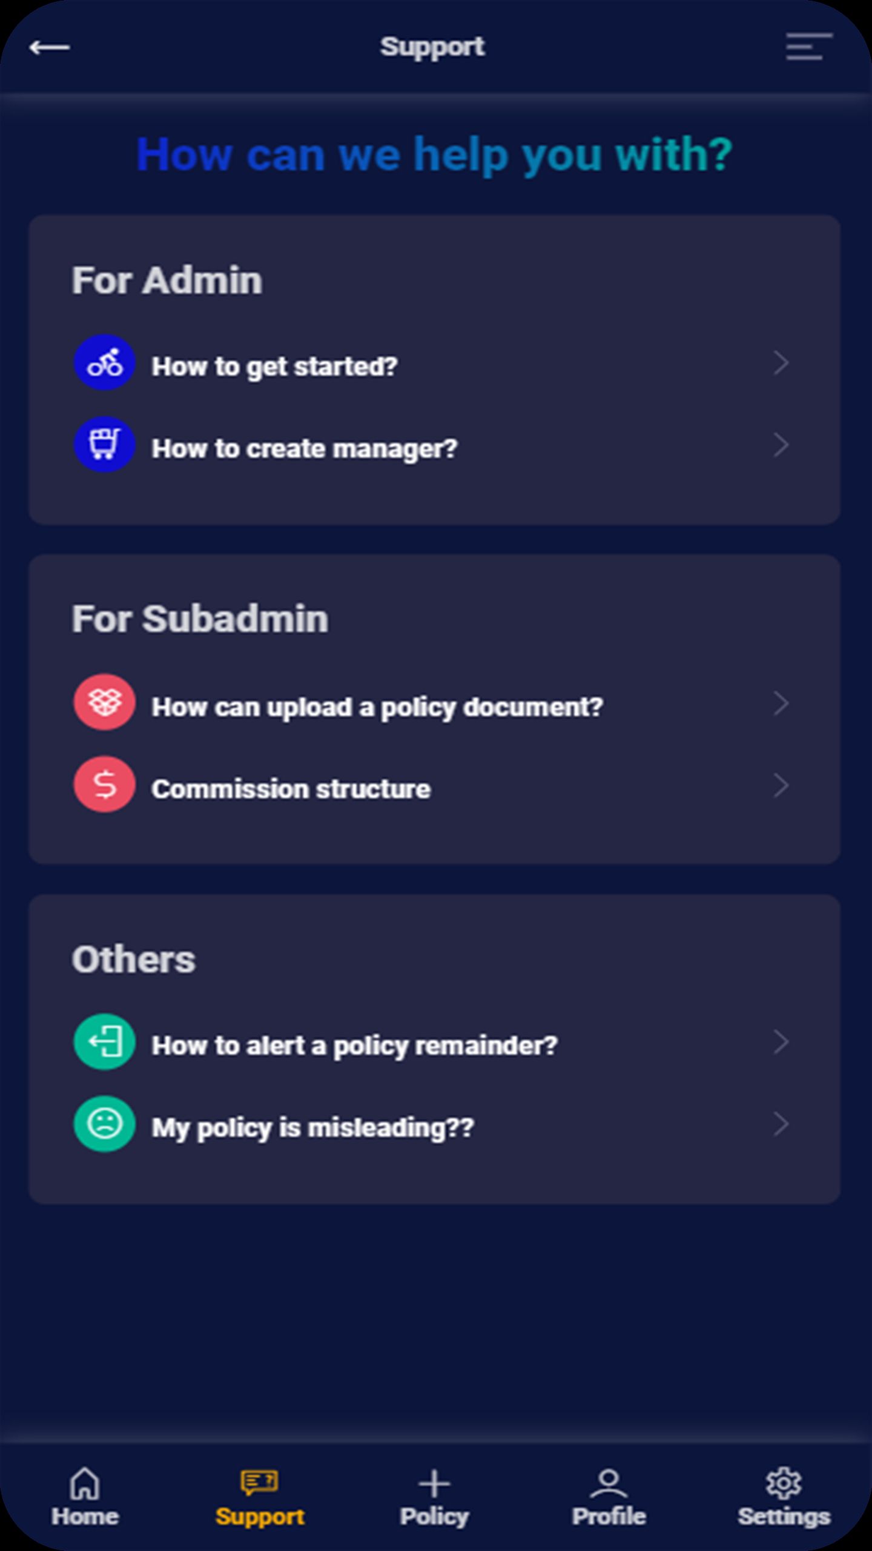The width and height of the screenshot is (872, 1551).
Task: Open 'How to alert a policy remainder?' link
Action: (354, 1045)
